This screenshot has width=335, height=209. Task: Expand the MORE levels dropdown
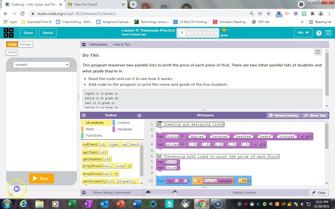(224, 33)
